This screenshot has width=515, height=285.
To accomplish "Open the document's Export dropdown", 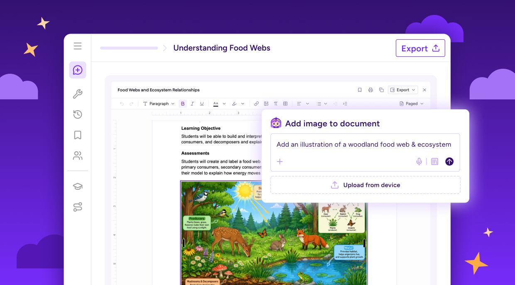I will tap(403, 90).
